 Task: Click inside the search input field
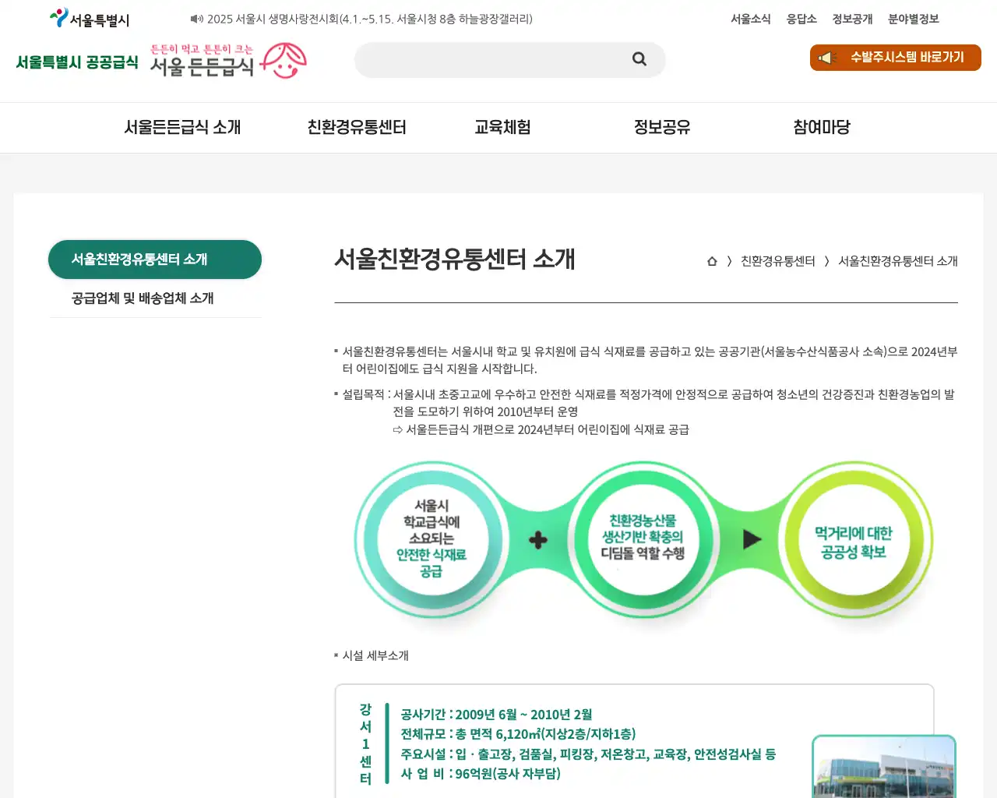pos(498,59)
